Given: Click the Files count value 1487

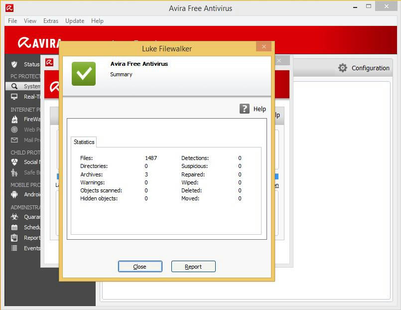Looking at the screenshot, I should (x=151, y=158).
